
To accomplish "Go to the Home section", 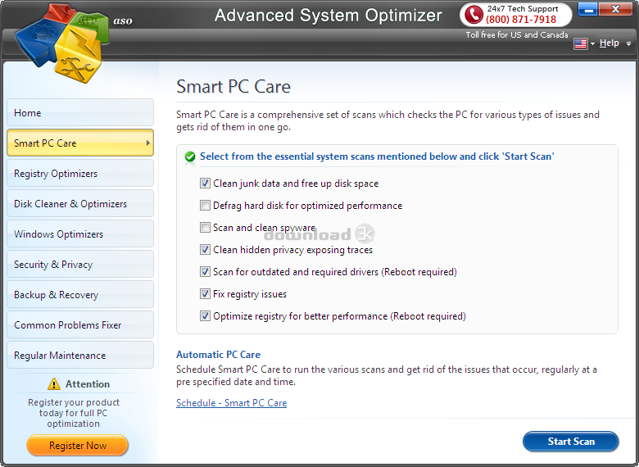I will 80,112.
